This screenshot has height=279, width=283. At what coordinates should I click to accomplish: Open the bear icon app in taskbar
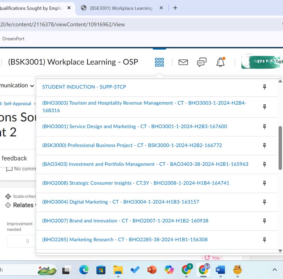tap(237, 270)
